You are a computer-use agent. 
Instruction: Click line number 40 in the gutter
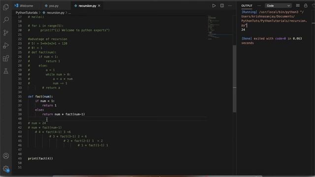click(20, 118)
